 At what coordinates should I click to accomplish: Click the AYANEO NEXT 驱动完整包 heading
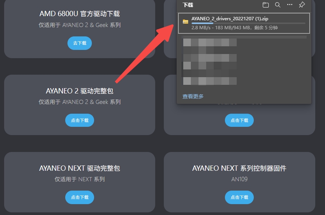pos(79,168)
